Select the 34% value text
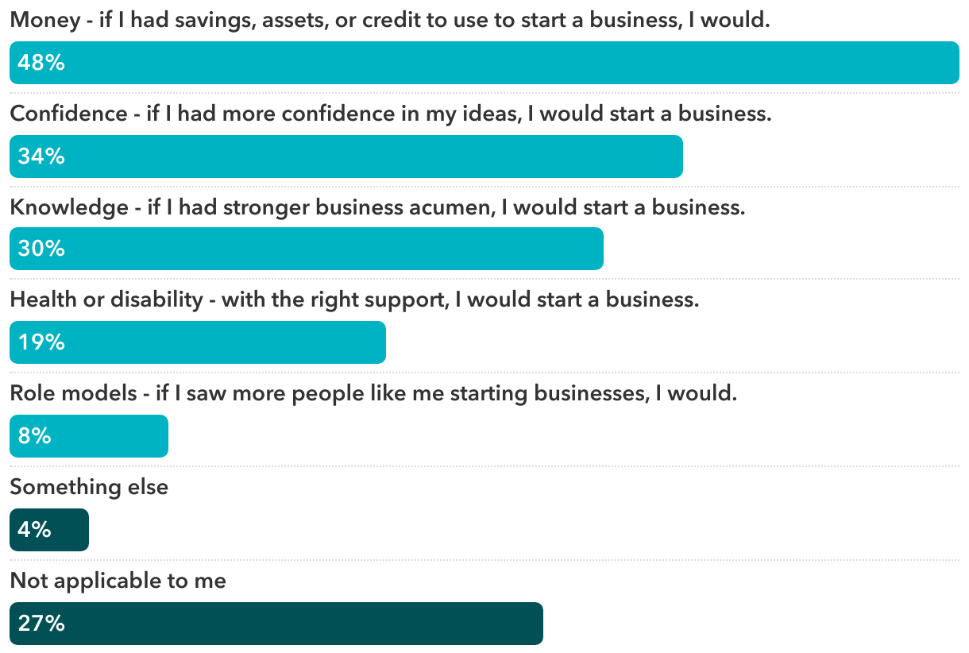Viewport: 969px width, 653px height. tap(41, 156)
